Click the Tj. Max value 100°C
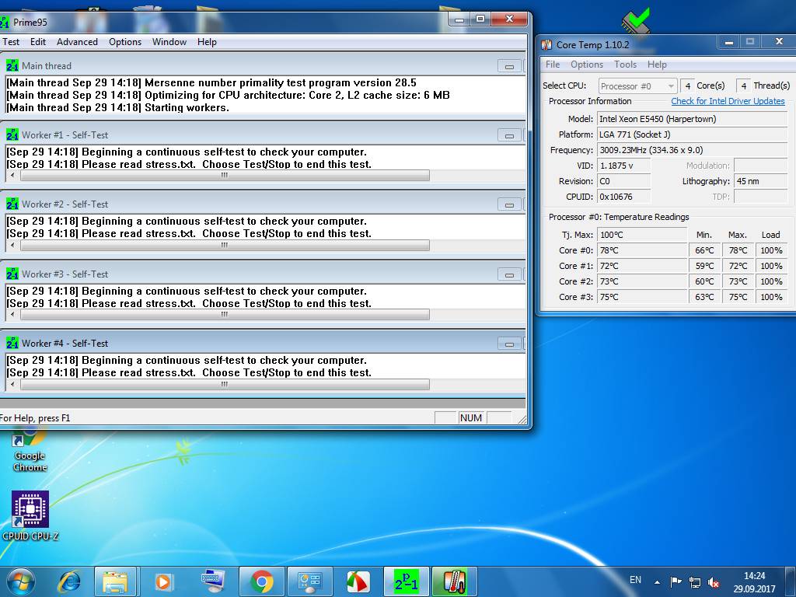The image size is (796, 597). pyautogui.click(x=641, y=235)
